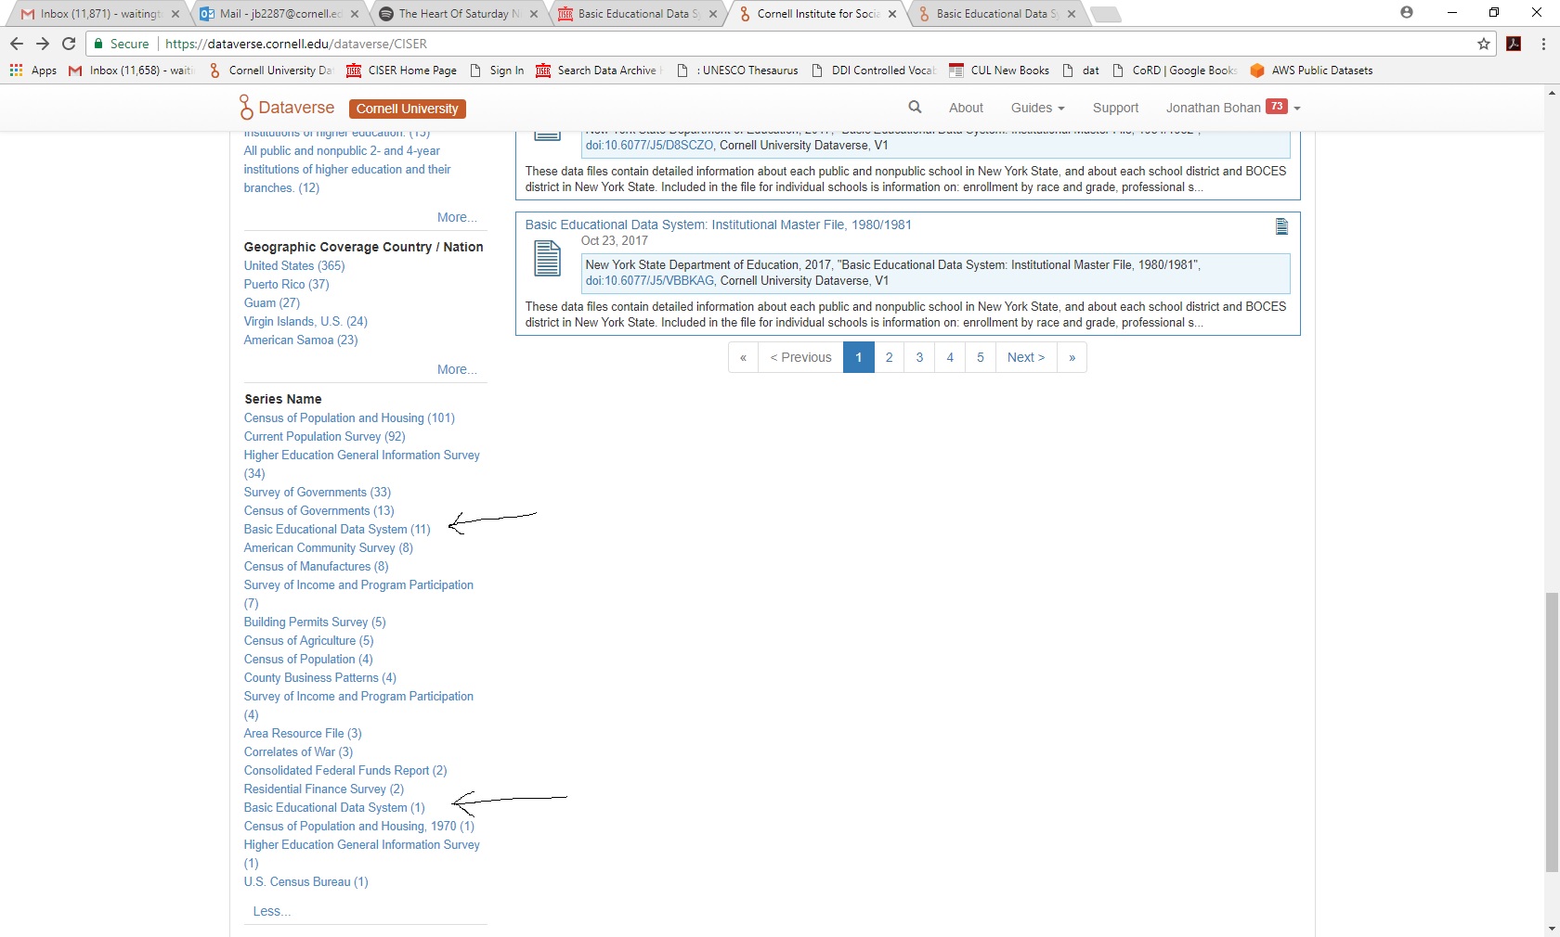Click the URL address bar field
Viewport: 1560px width, 937px height.
pos(789,44)
